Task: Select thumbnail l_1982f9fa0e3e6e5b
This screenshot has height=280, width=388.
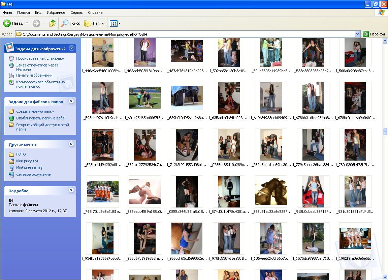Action: [355, 239]
